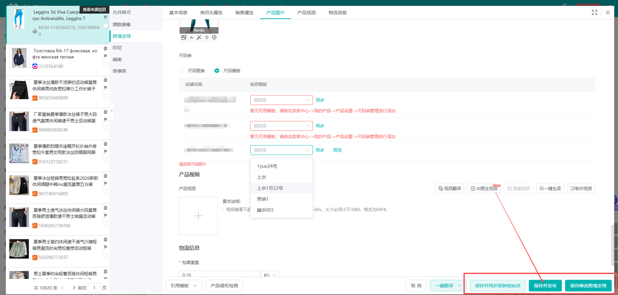
Task: Open second store's template dropdown
Action: tap(281, 126)
